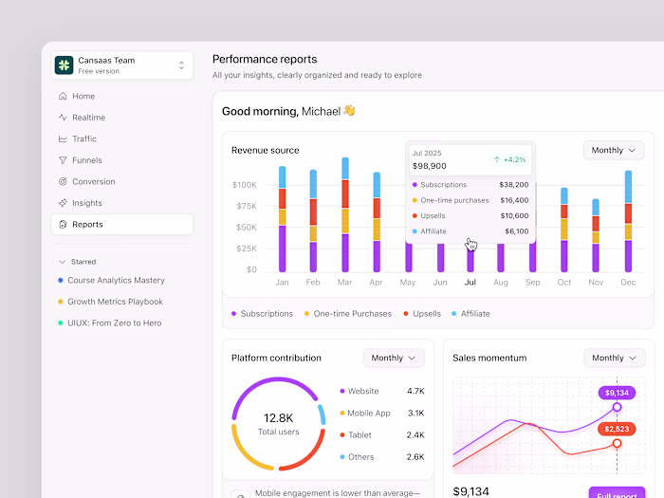The height and width of the screenshot is (498, 664).
Task: Click the Reports document icon
Action: pyautogui.click(x=63, y=225)
